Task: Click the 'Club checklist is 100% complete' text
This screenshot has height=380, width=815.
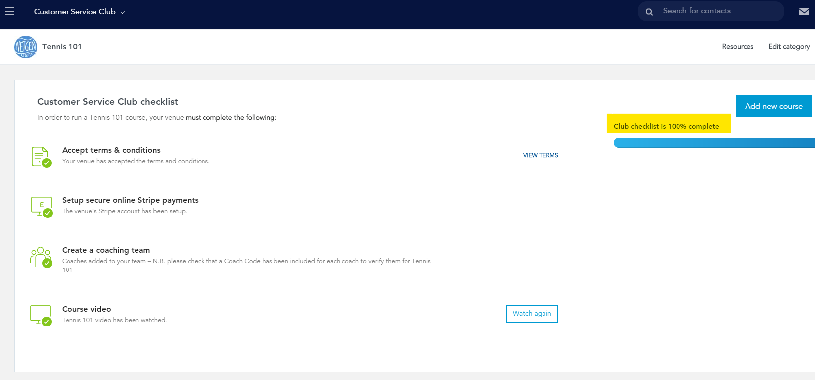Action: 666,126
